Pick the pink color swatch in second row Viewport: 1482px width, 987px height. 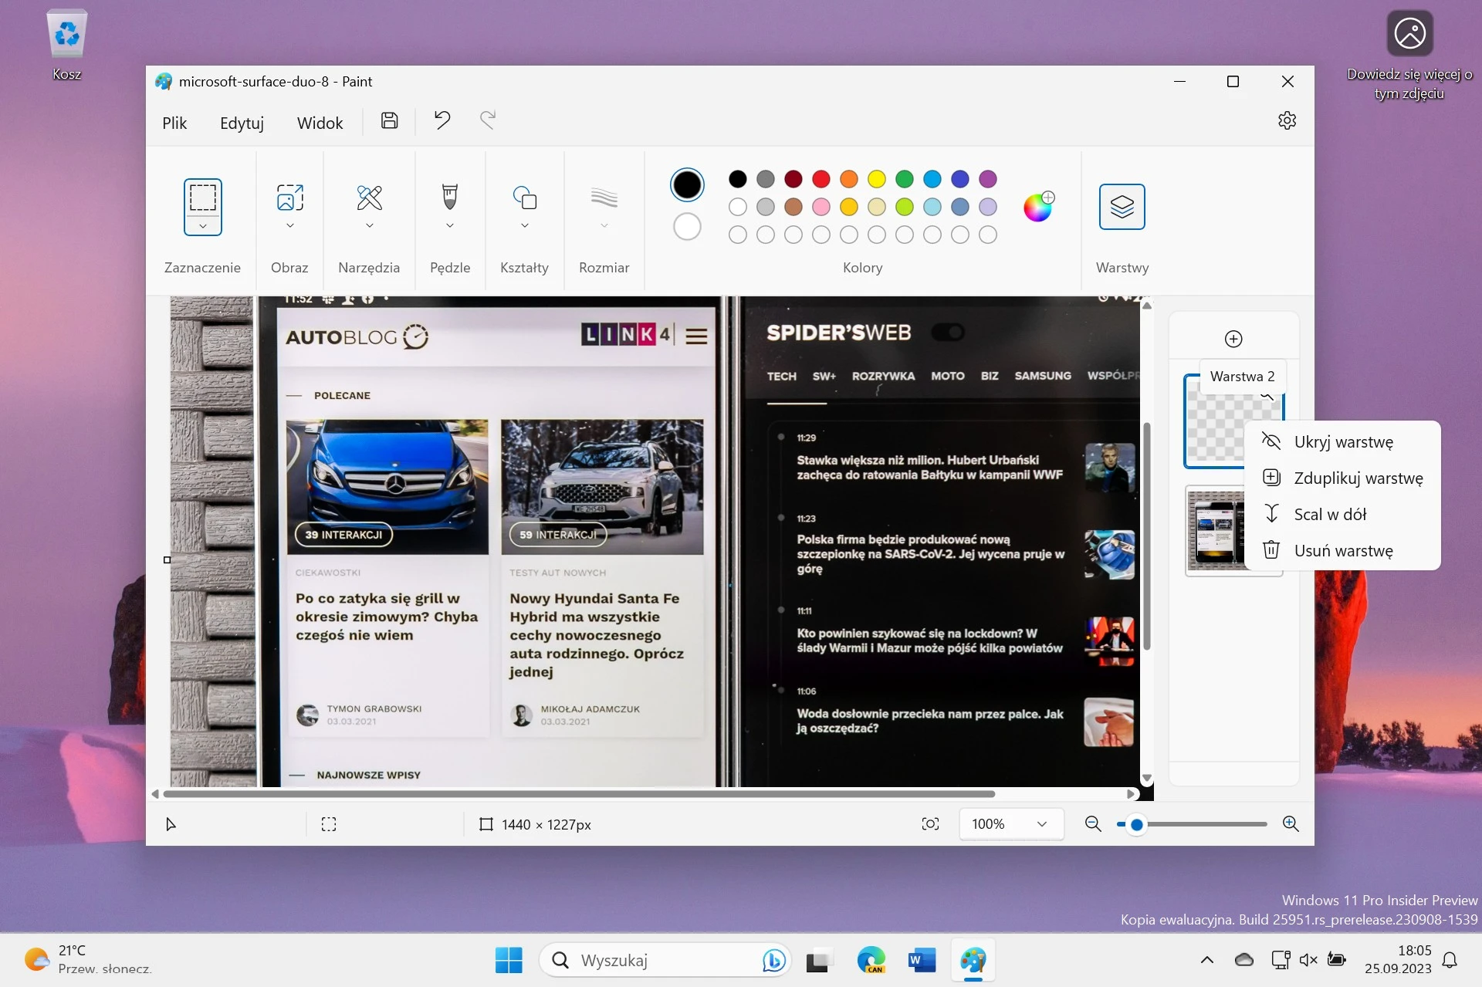click(821, 207)
